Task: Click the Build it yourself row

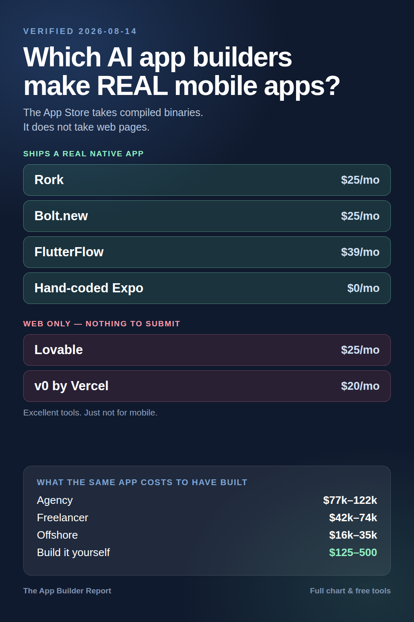Action: (x=207, y=552)
